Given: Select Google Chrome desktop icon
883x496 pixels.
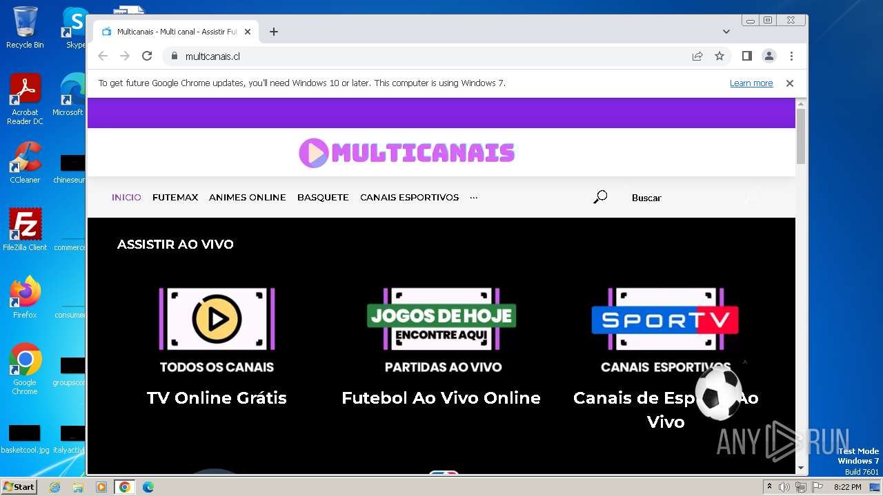Looking at the screenshot, I should tap(25, 369).
